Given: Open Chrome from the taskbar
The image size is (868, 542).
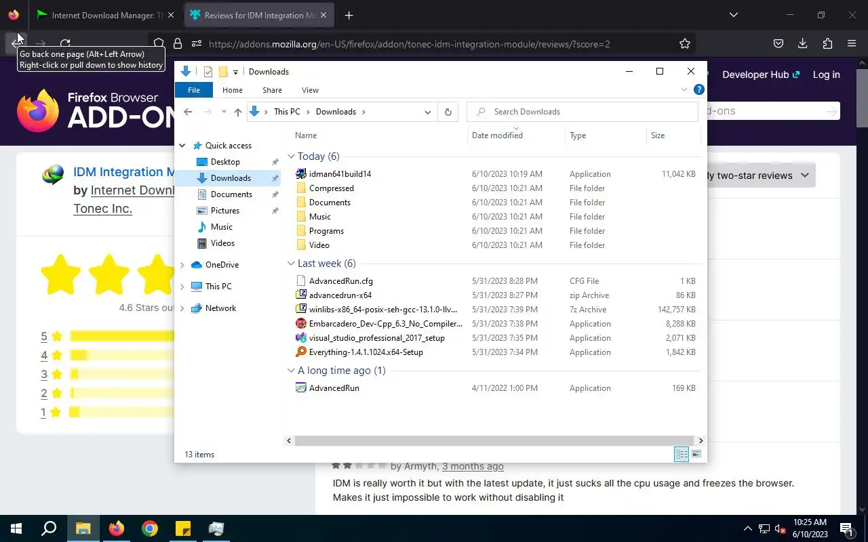Looking at the screenshot, I should pos(150,528).
